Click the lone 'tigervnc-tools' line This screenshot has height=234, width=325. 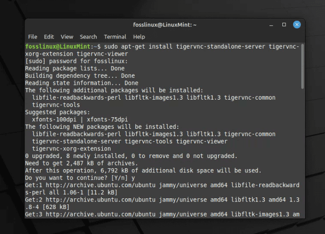[x=56, y=105]
